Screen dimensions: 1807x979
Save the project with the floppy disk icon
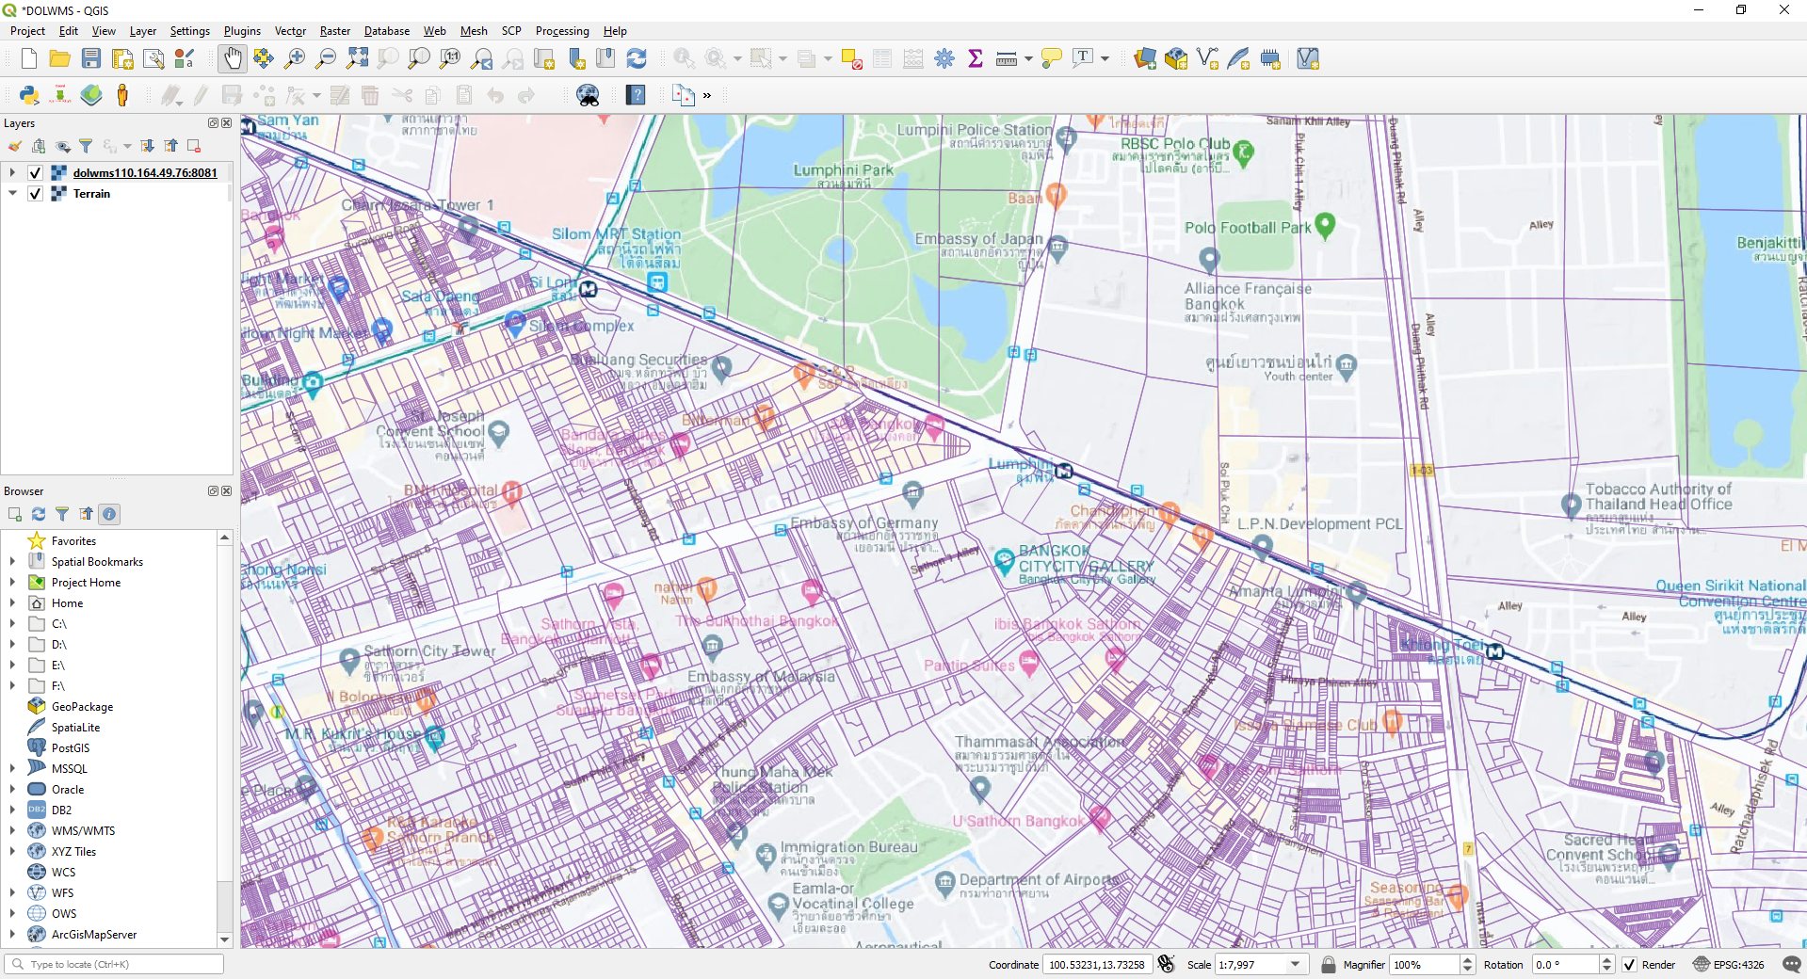91,59
